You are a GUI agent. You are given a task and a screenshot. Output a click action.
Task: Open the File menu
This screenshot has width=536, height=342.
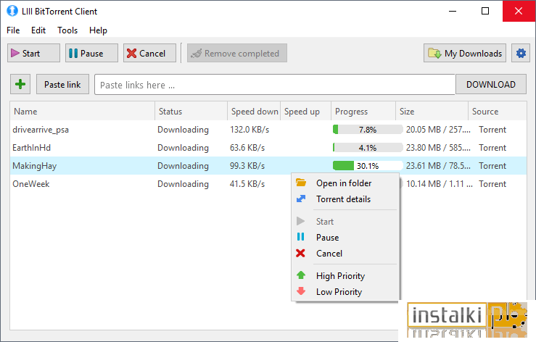(13, 30)
